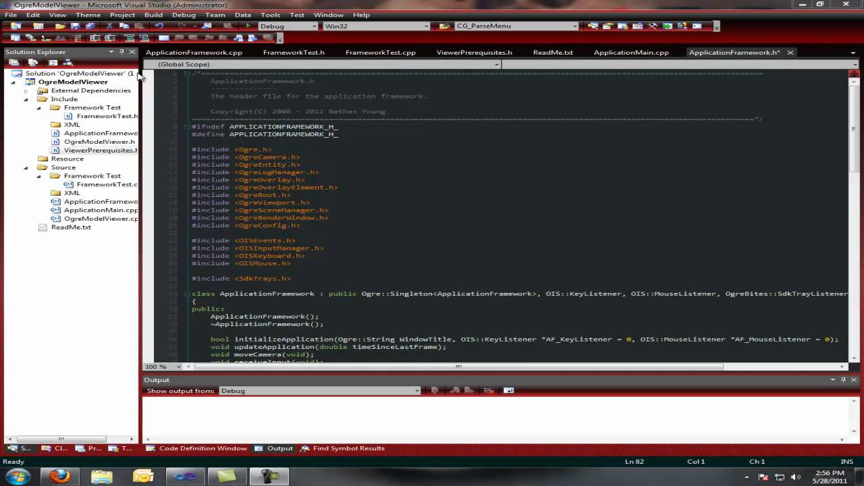
Task: Open the File menu
Action: (x=11, y=15)
